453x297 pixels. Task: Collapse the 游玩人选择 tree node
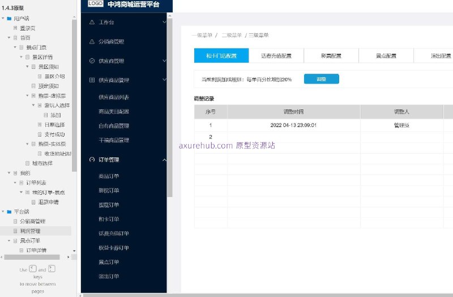point(33,105)
